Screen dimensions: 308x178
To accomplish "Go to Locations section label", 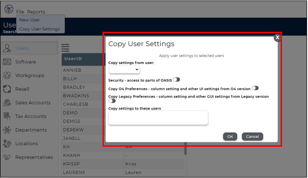I will click(26, 144).
